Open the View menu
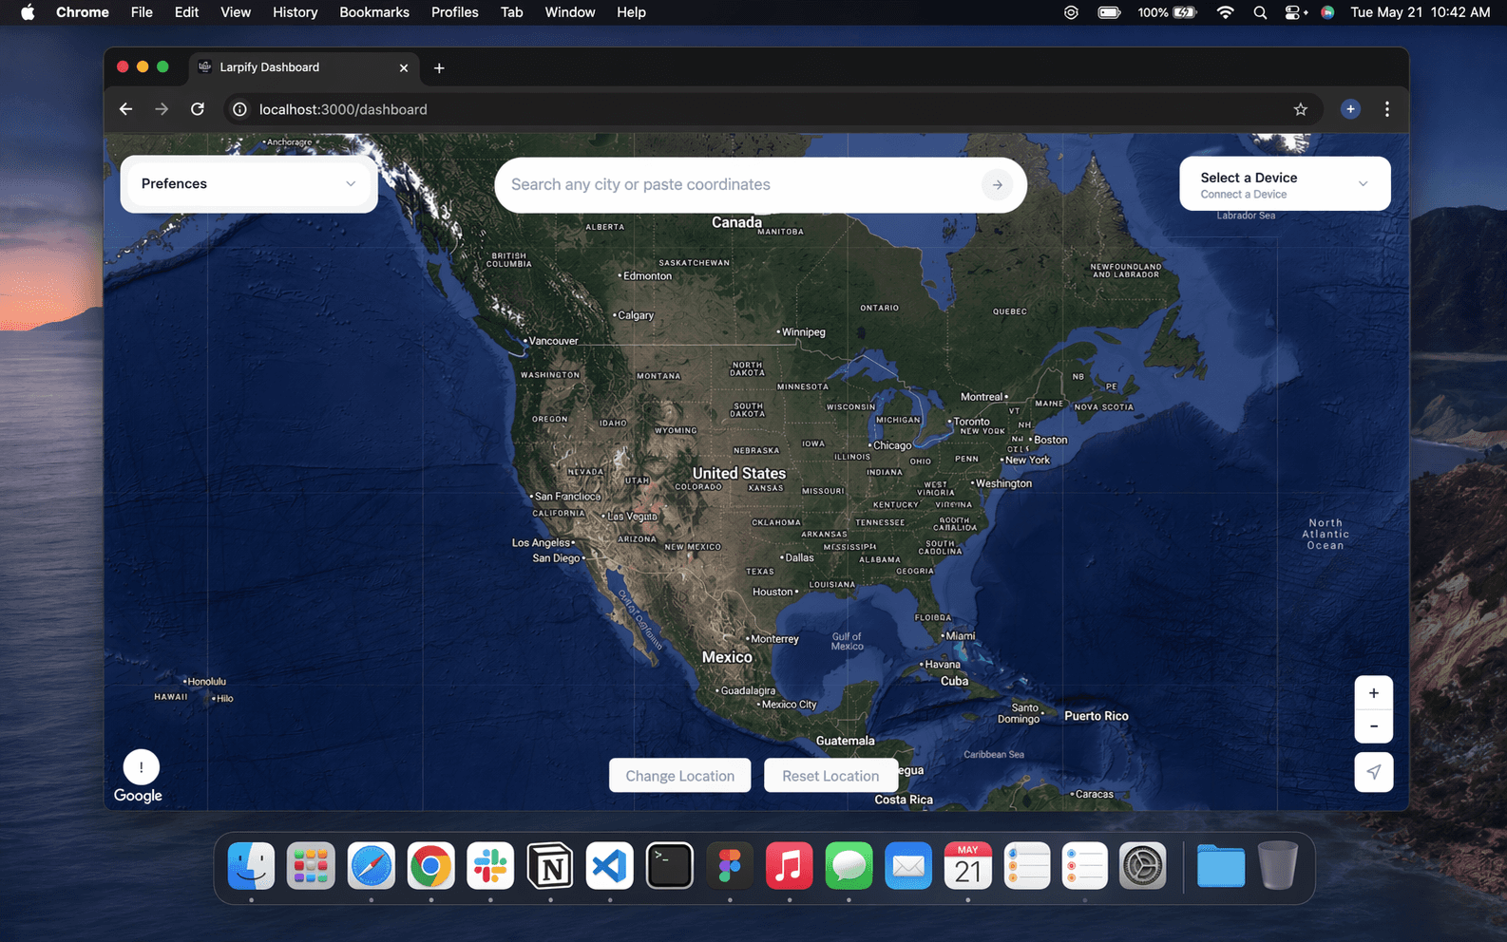This screenshot has height=942, width=1507. click(x=236, y=12)
